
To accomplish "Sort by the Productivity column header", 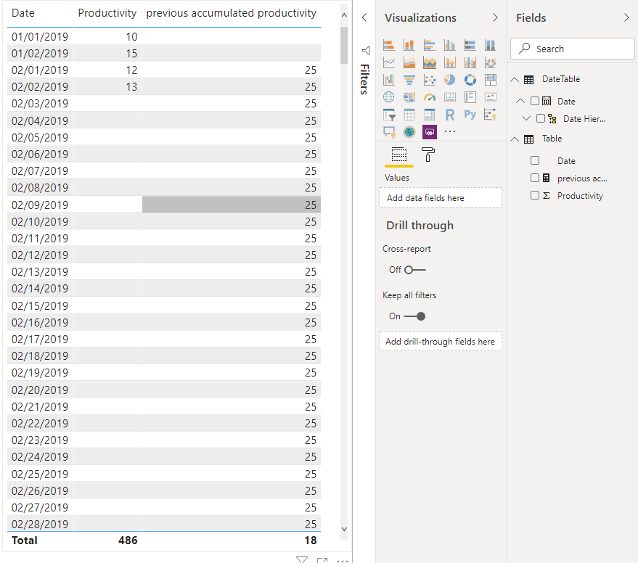I will point(107,13).
